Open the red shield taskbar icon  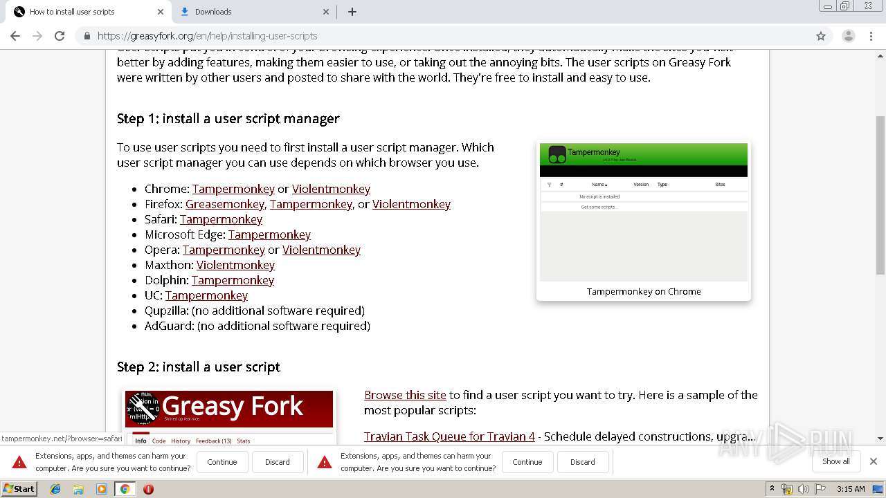tap(148, 489)
